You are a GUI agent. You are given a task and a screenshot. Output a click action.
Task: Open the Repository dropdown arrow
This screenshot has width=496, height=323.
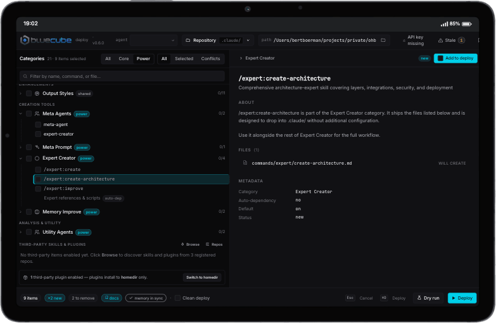(x=248, y=40)
